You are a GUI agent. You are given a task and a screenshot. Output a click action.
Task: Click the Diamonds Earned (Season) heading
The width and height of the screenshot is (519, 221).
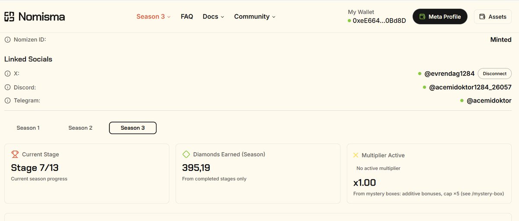[x=229, y=154]
